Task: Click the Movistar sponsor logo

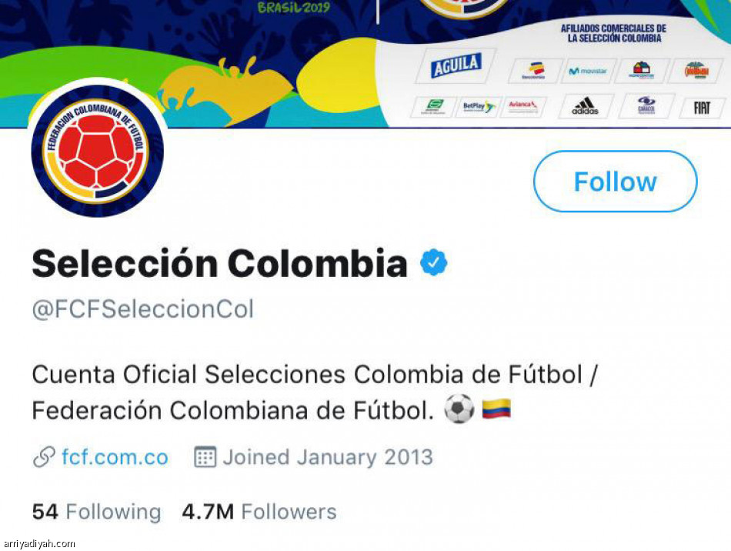Action: tap(589, 71)
